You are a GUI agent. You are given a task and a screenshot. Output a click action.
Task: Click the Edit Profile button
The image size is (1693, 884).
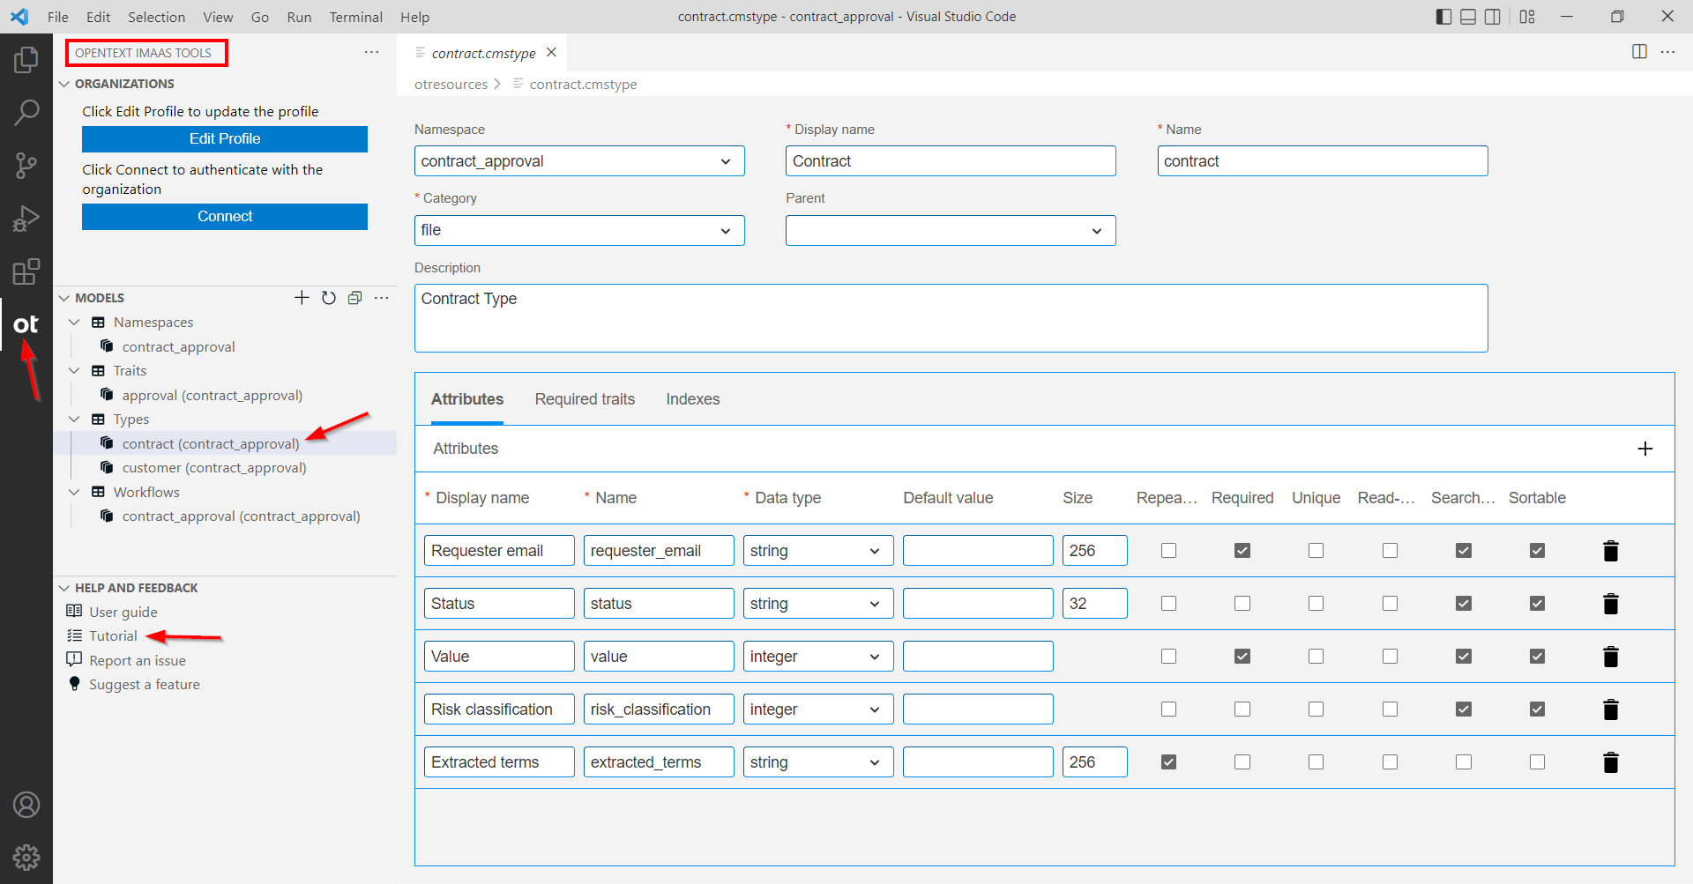225,139
